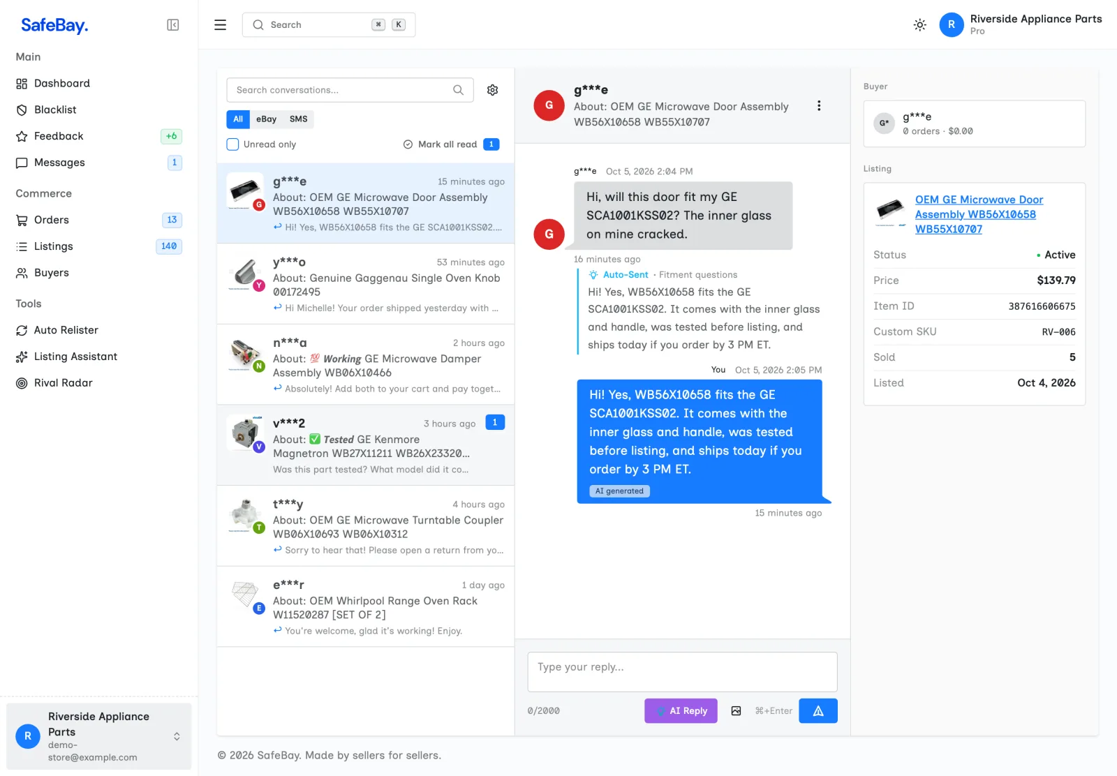Click SafeBay logo
The image size is (1117, 776).
tap(54, 26)
